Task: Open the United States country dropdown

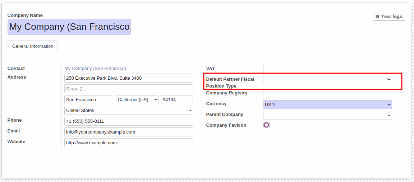Action: pyautogui.click(x=129, y=111)
